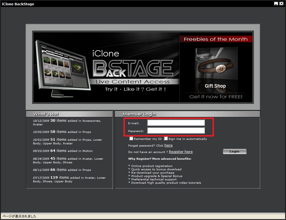Open the forgot password 'here' link
This screenshot has width=286, height=220.
click(x=168, y=145)
